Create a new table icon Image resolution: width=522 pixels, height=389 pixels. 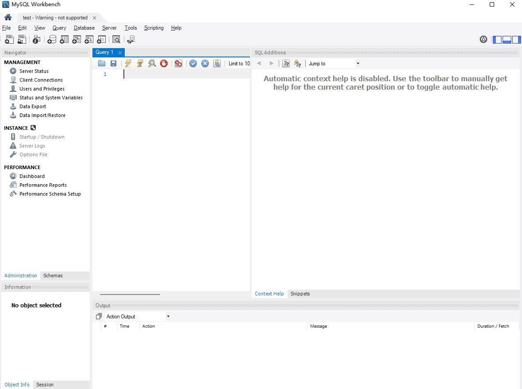pyautogui.click(x=64, y=40)
